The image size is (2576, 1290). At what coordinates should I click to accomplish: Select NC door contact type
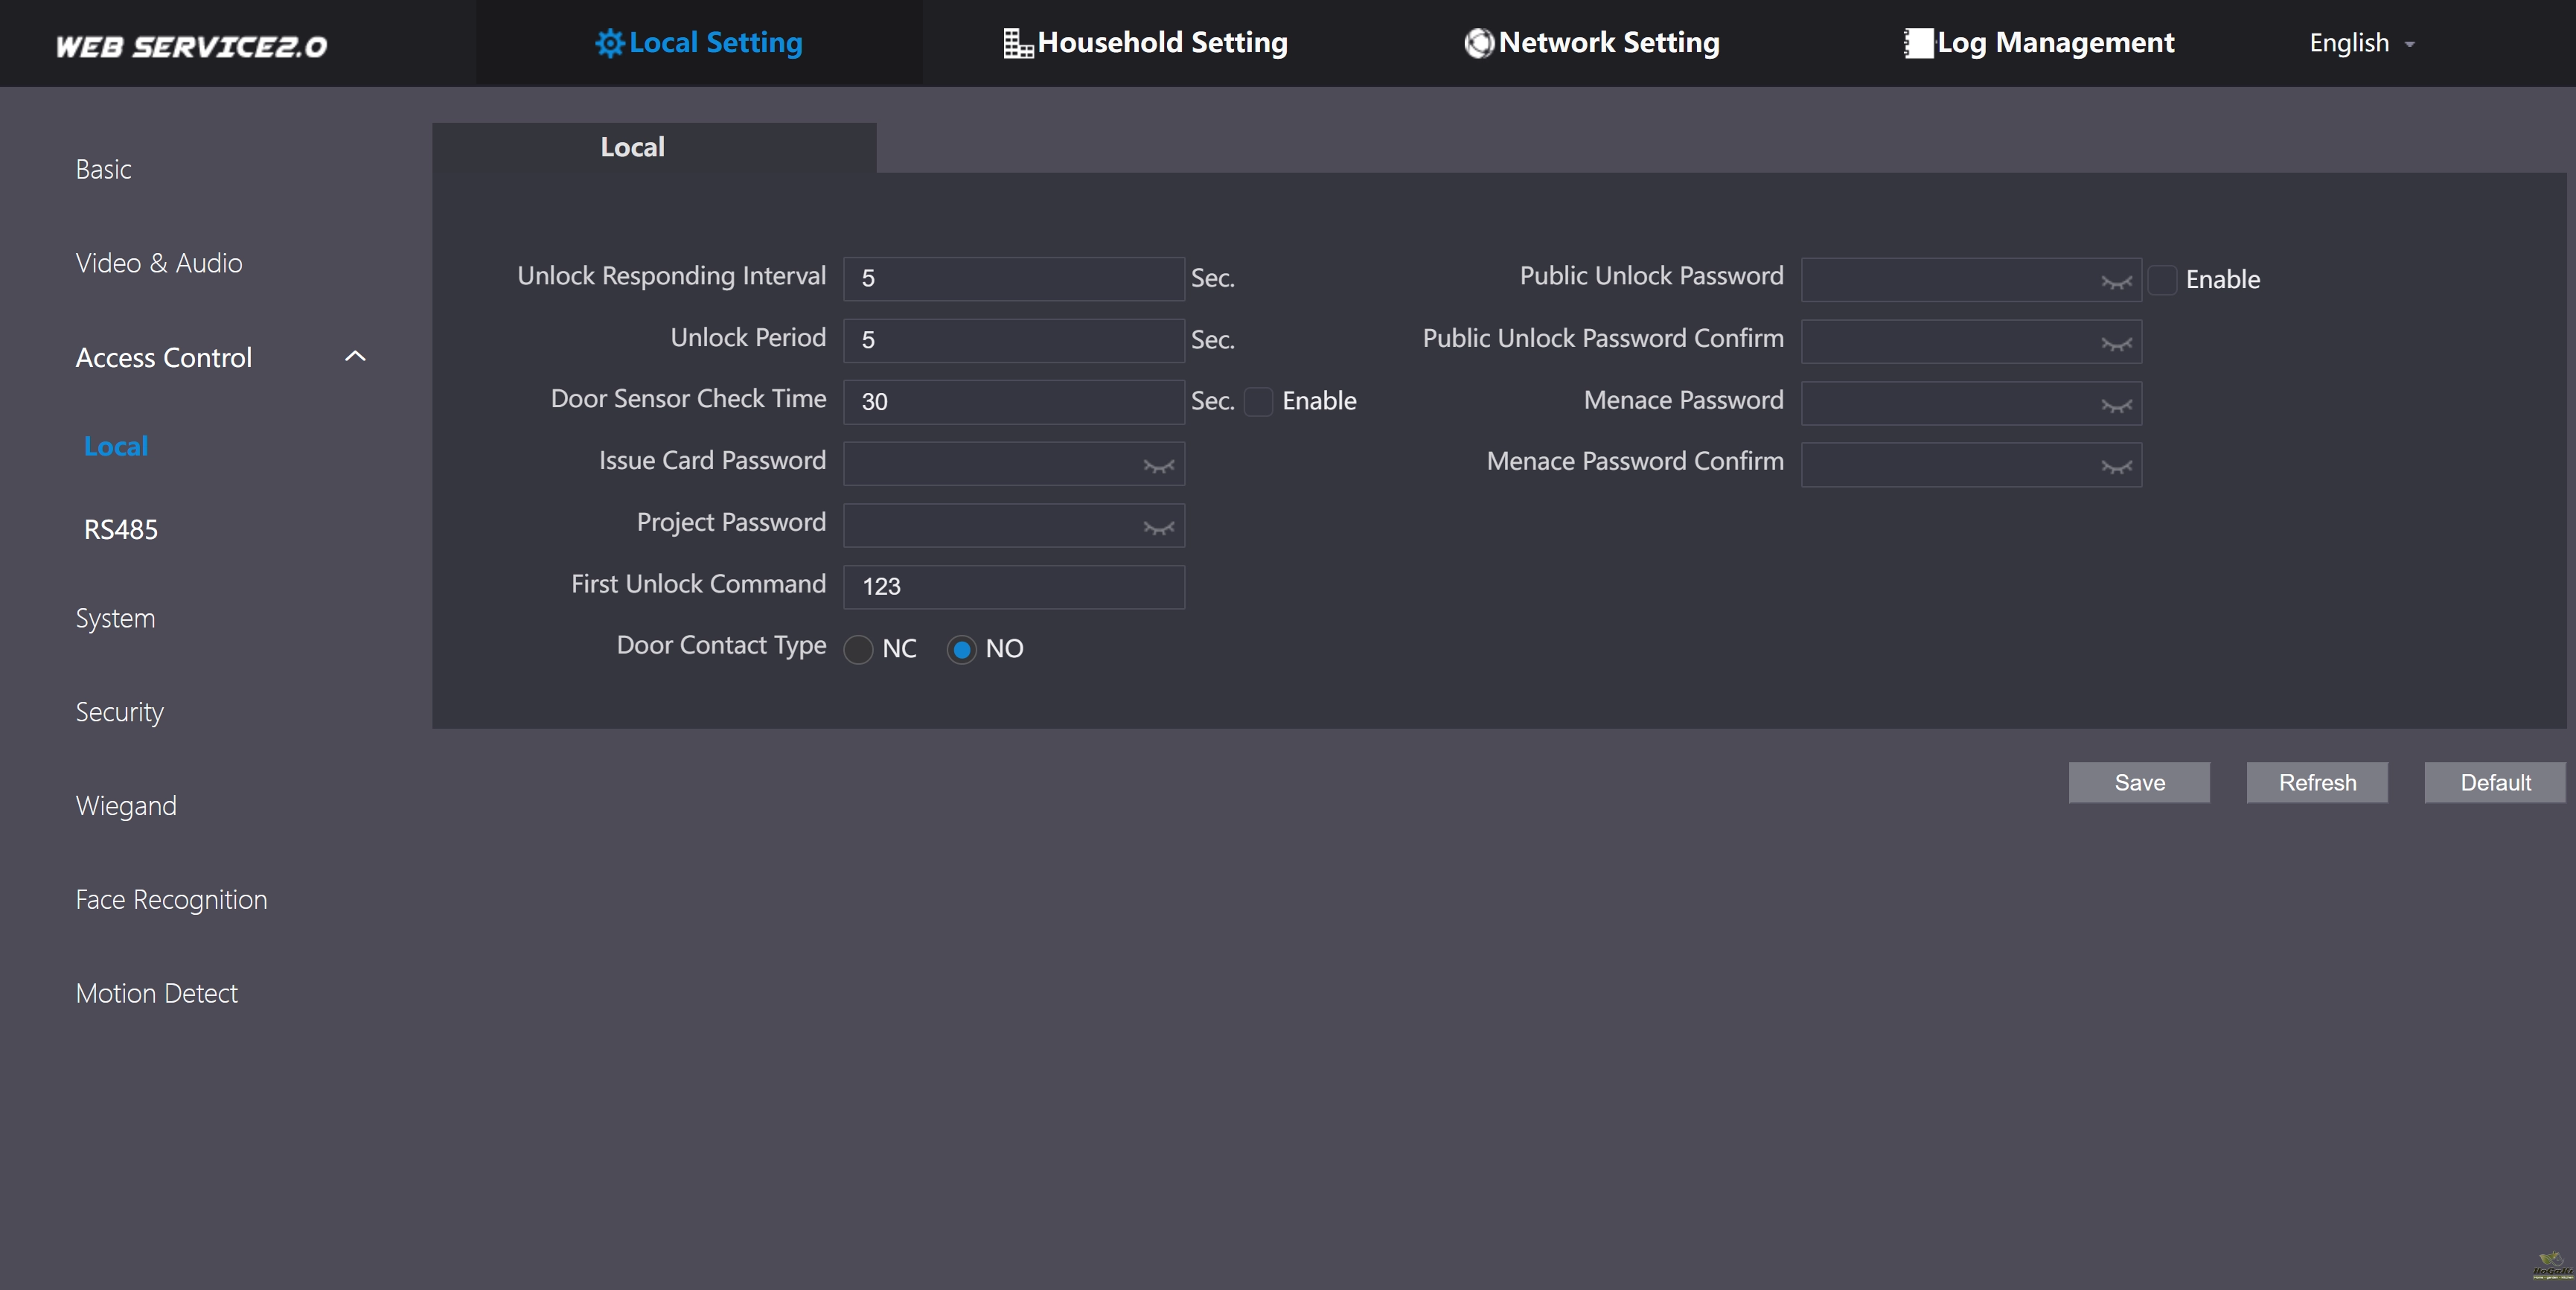click(858, 650)
